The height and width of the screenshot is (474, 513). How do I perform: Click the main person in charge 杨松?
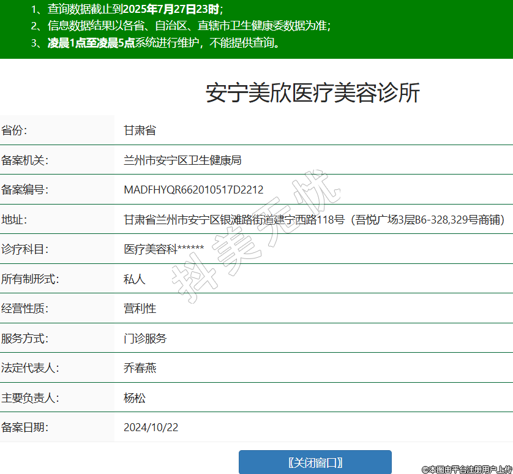tap(135, 398)
